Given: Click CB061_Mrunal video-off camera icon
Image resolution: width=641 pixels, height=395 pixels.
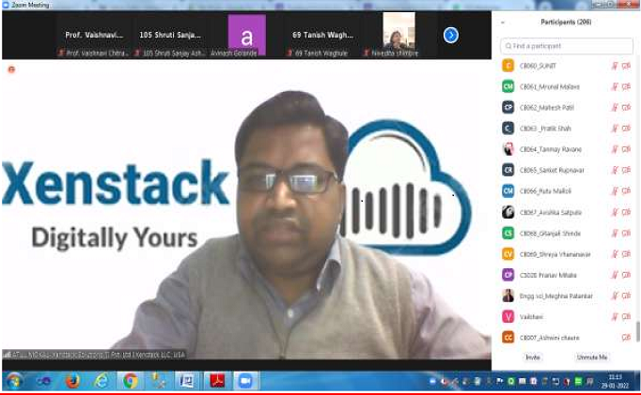Looking at the screenshot, I should (626, 86).
